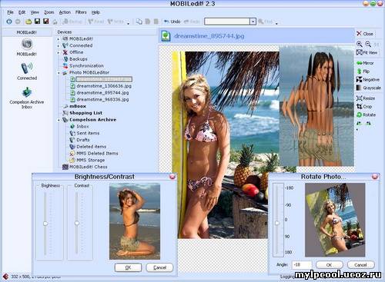This screenshot has width=385, height=282.
Task: Collapse the Compelson Archive tree node arrow
Action: point(59,120)
